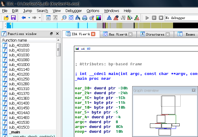The image size is (198, 137).
Task: Start the debugger with the play button
Action: tap(147, 18)
